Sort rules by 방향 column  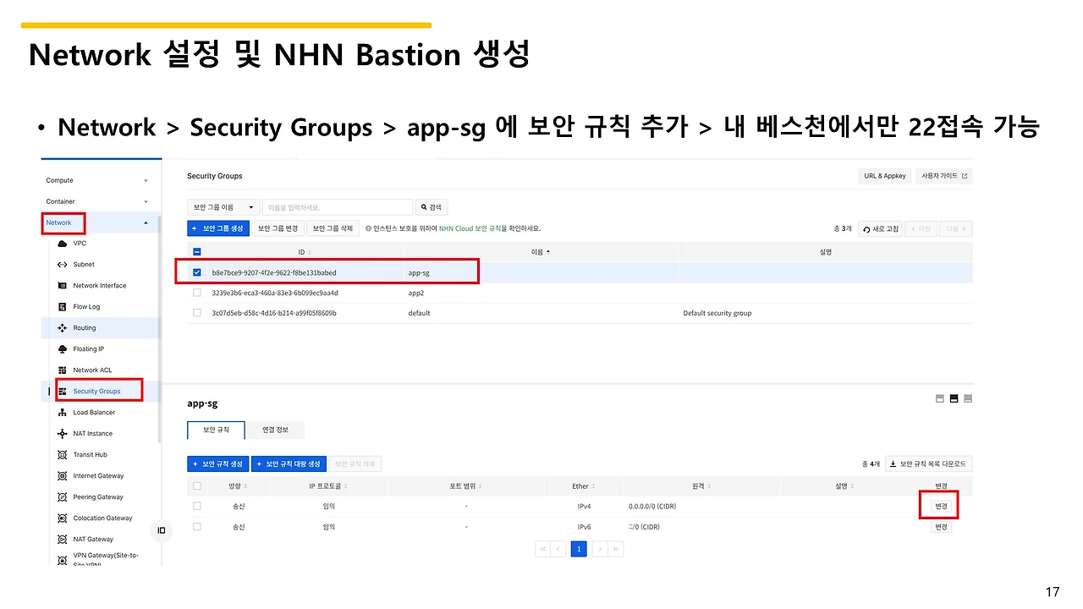(239, 486)
